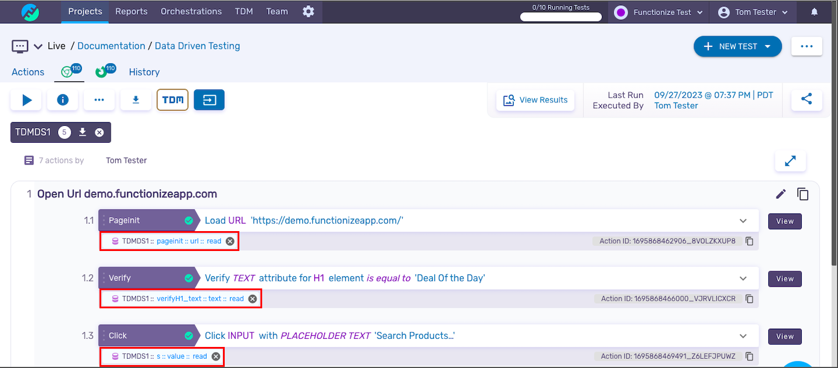838x368 pixels.
Task: Go to the Projects menu
Action: (85, 11)
